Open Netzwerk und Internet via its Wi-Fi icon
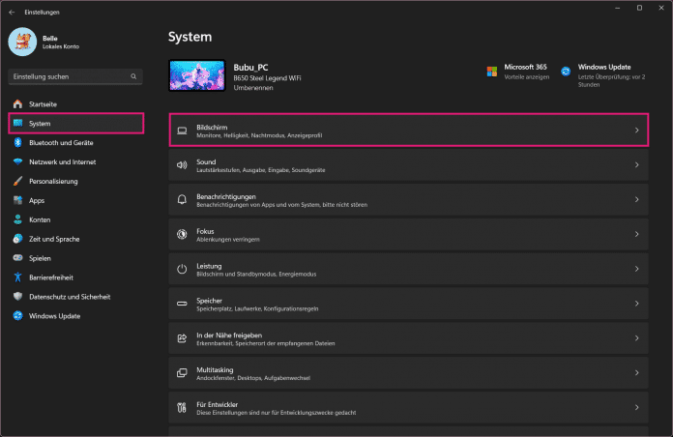Screen dimensions: 673x437 tap(17, 161)
